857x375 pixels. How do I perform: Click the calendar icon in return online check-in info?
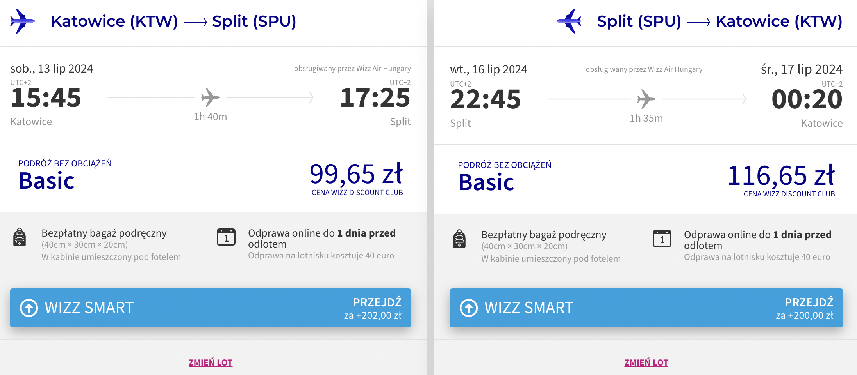662,239
